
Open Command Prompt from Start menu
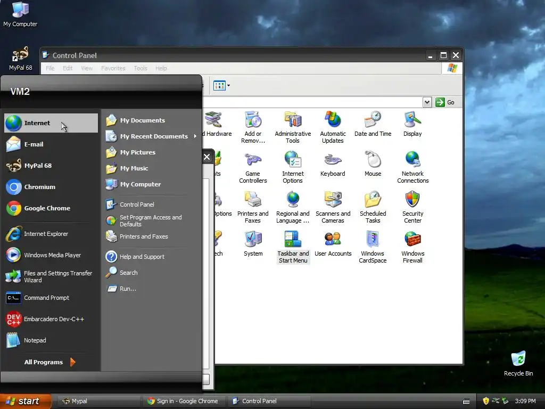(x=51, y=298)
